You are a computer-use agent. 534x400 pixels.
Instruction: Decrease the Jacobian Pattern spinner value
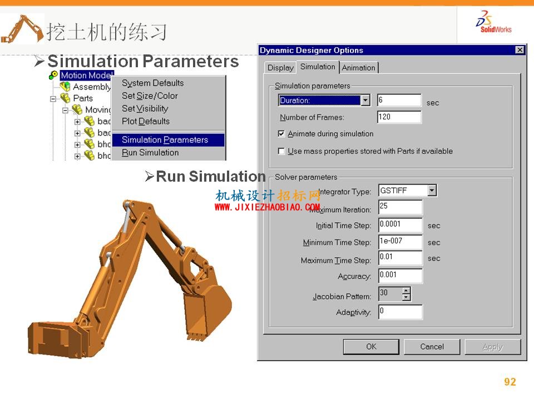tap(406, 297)
